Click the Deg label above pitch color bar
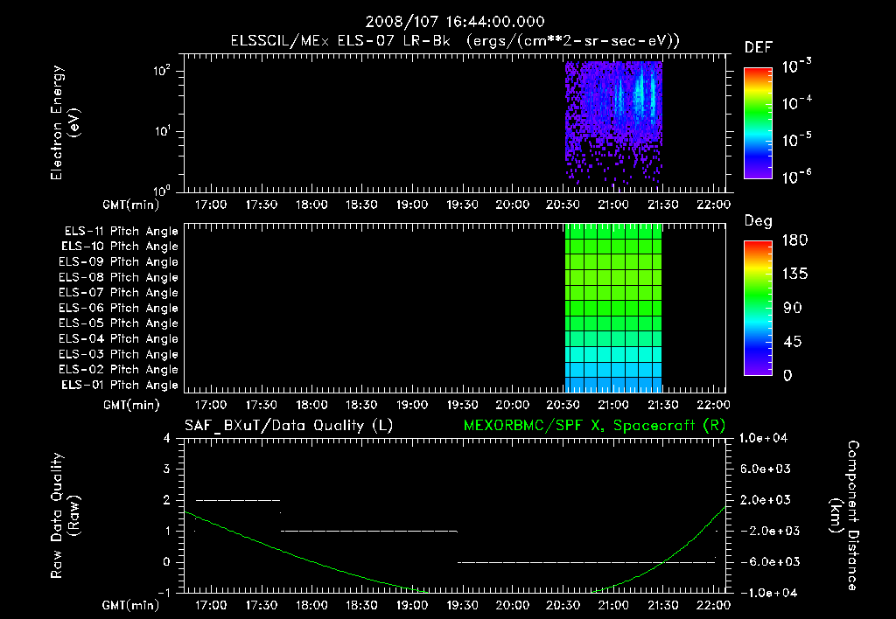Screen dimensions: 896x619 tap(758, 221)
